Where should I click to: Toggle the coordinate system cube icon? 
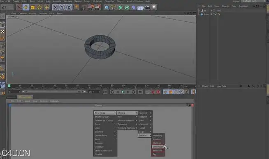(x=76, y=7)
